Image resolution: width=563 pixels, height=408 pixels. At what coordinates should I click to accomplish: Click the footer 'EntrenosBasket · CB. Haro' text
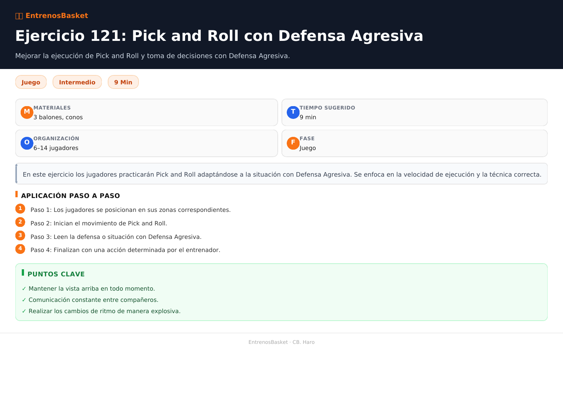pos(281,342)
